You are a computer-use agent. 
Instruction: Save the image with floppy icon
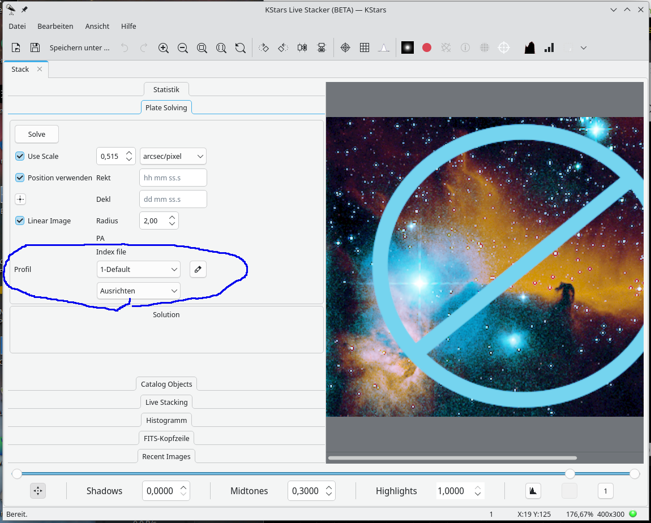coord(35,47)
